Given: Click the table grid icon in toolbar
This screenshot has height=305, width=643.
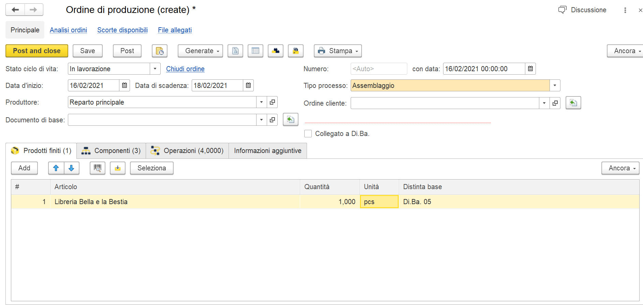Looking at the screenshot, I should click(255, 51).
